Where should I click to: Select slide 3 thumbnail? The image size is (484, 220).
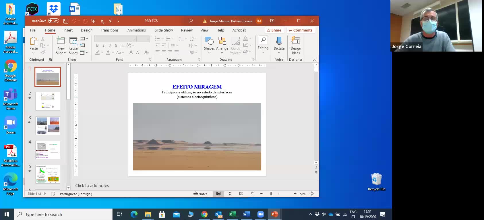pyautogui.click(x=48, y=125)
